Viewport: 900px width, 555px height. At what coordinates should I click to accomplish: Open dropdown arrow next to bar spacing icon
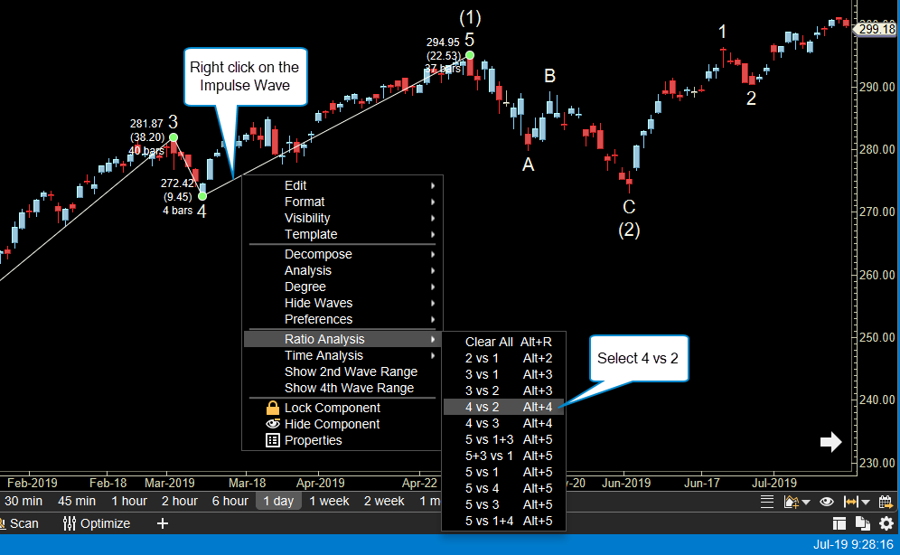click(x=866, y=502)
